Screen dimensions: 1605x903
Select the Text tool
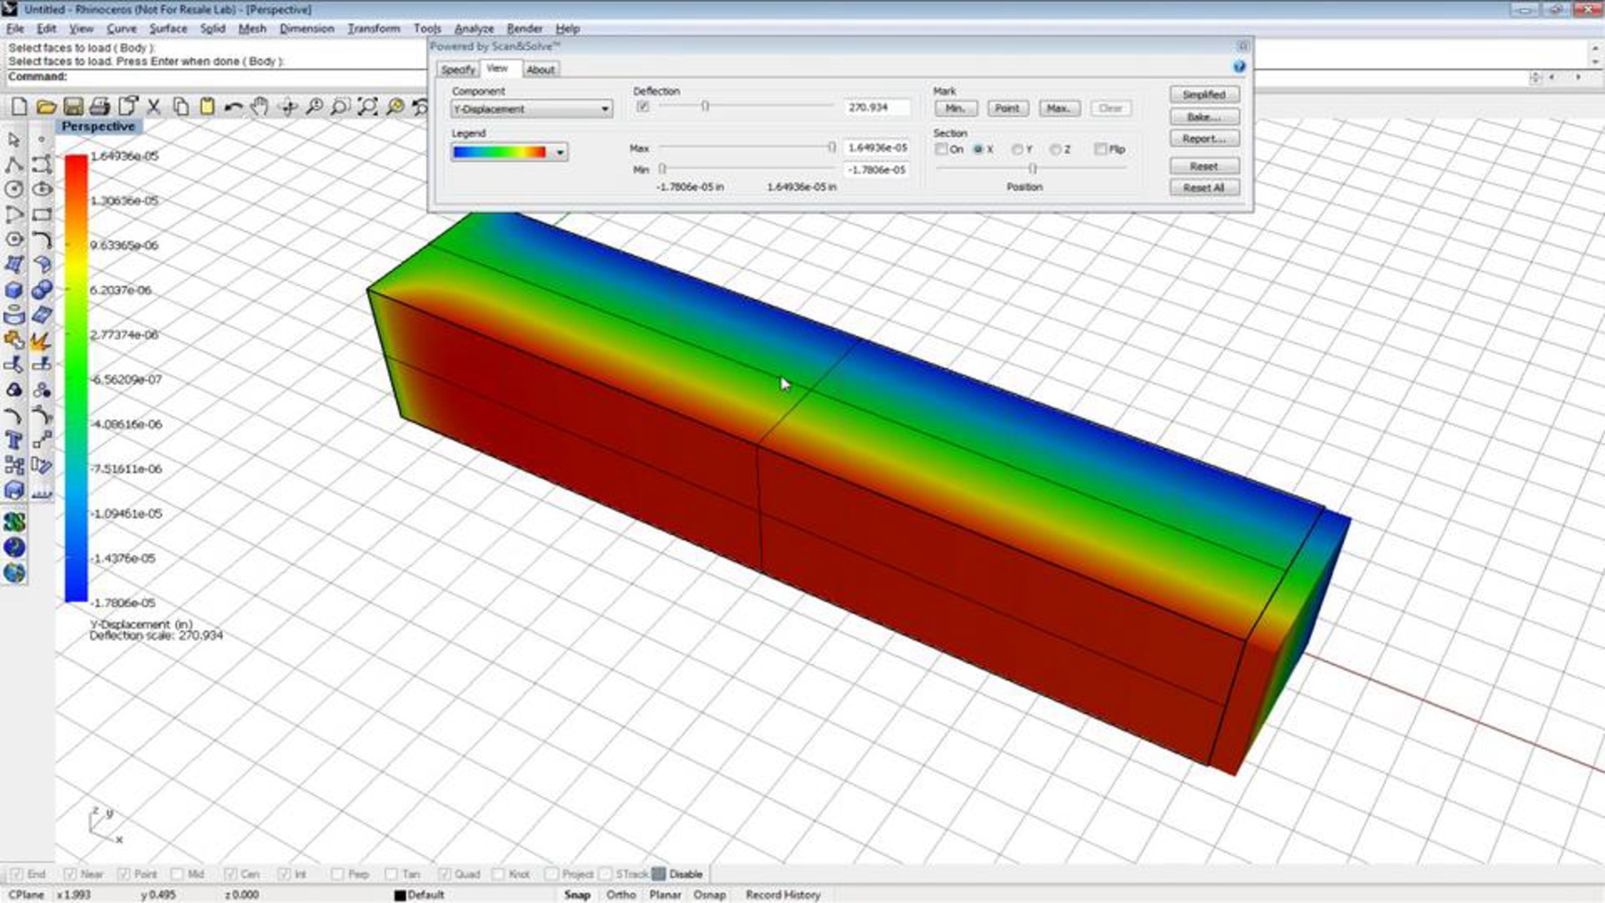click(x=14, y=440)
